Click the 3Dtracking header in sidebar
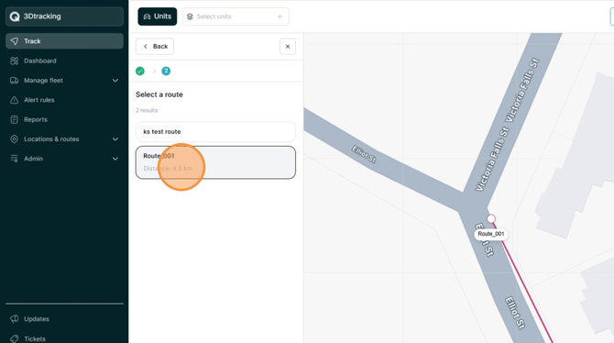 [x=64, y=17]
